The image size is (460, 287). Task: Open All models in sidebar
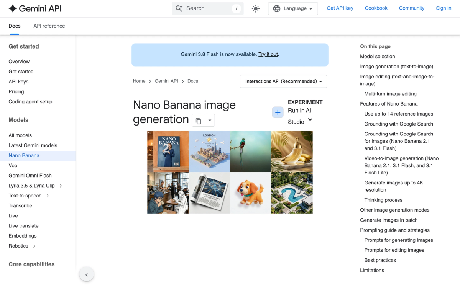coord(20,135)
